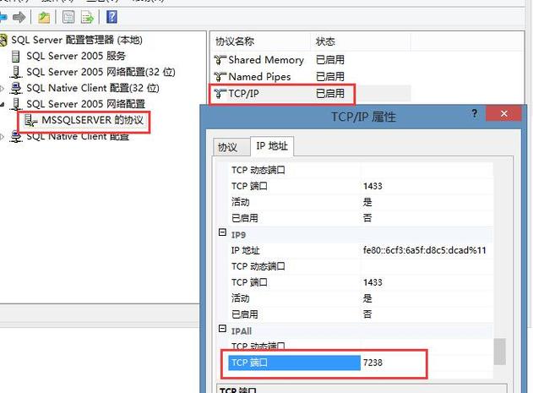Image resolution: width=533 pixels, height=393 pixels.
Task: Expand the SQL Native Client 配置(32 位) node
Action: point(2,89)
